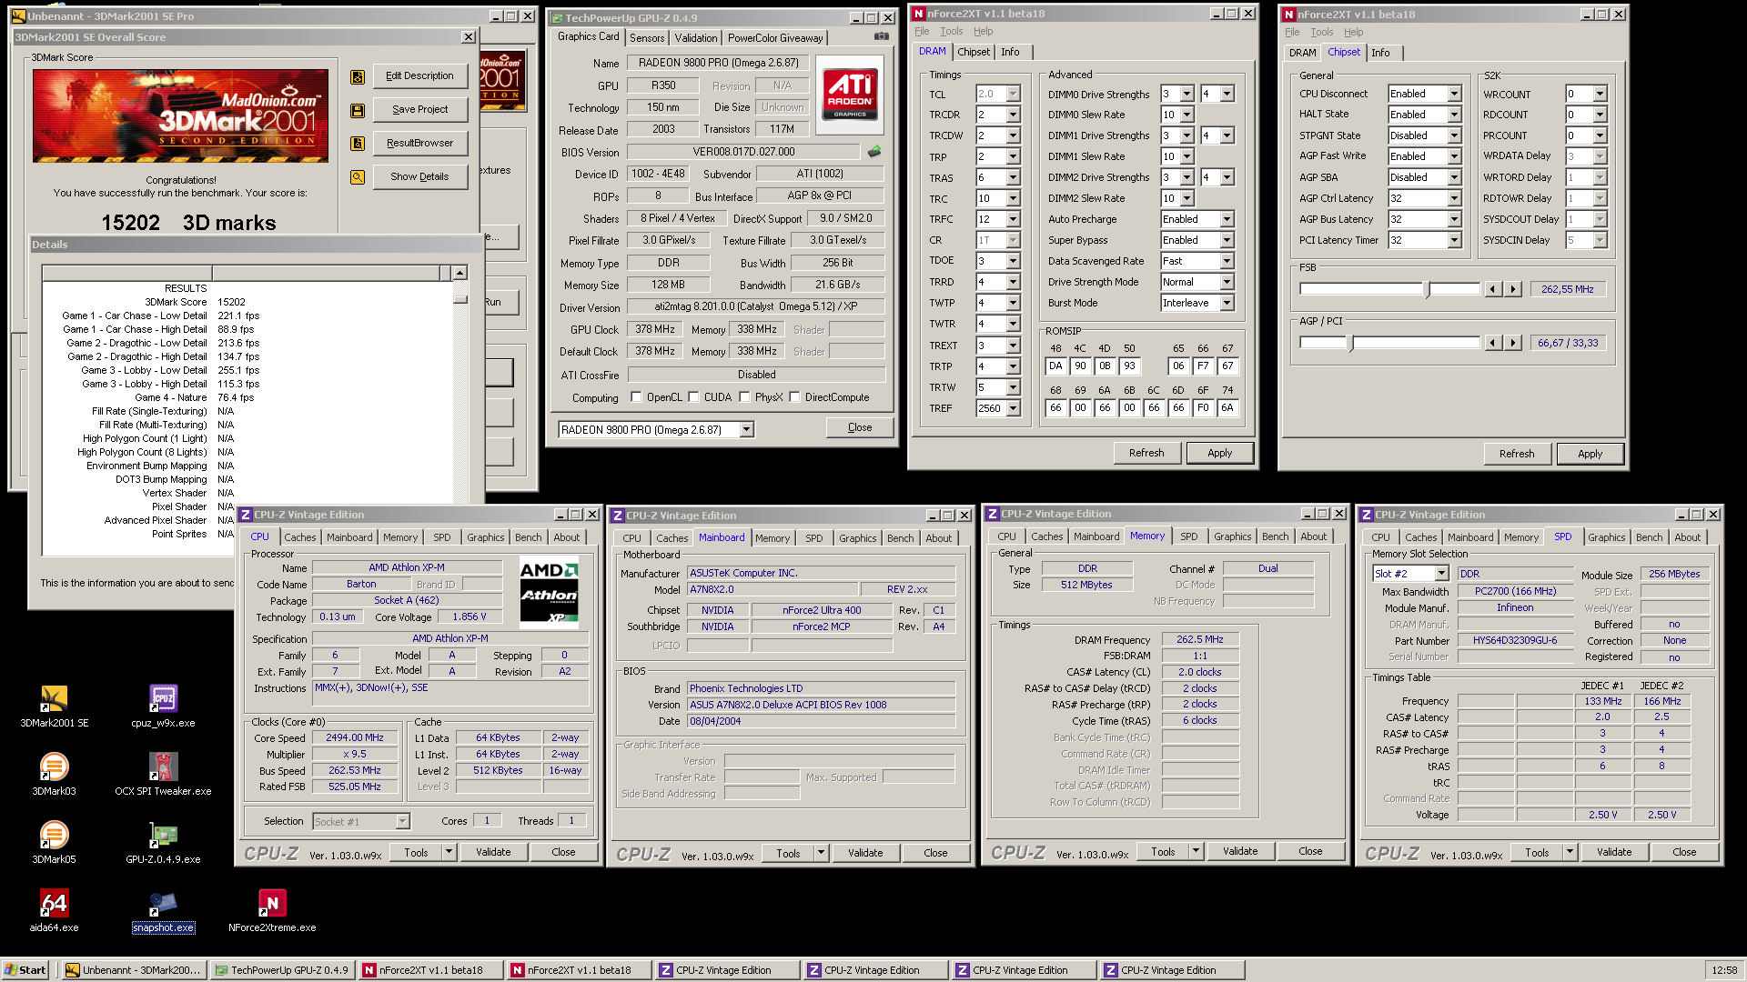
Task: Click the GPU-Z screenshot camera icon
Action: [881, 36]
